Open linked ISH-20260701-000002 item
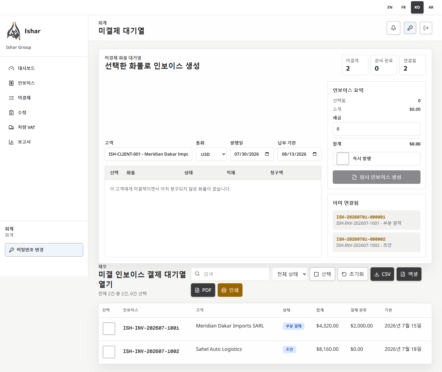442x372 pixels. 377,242
